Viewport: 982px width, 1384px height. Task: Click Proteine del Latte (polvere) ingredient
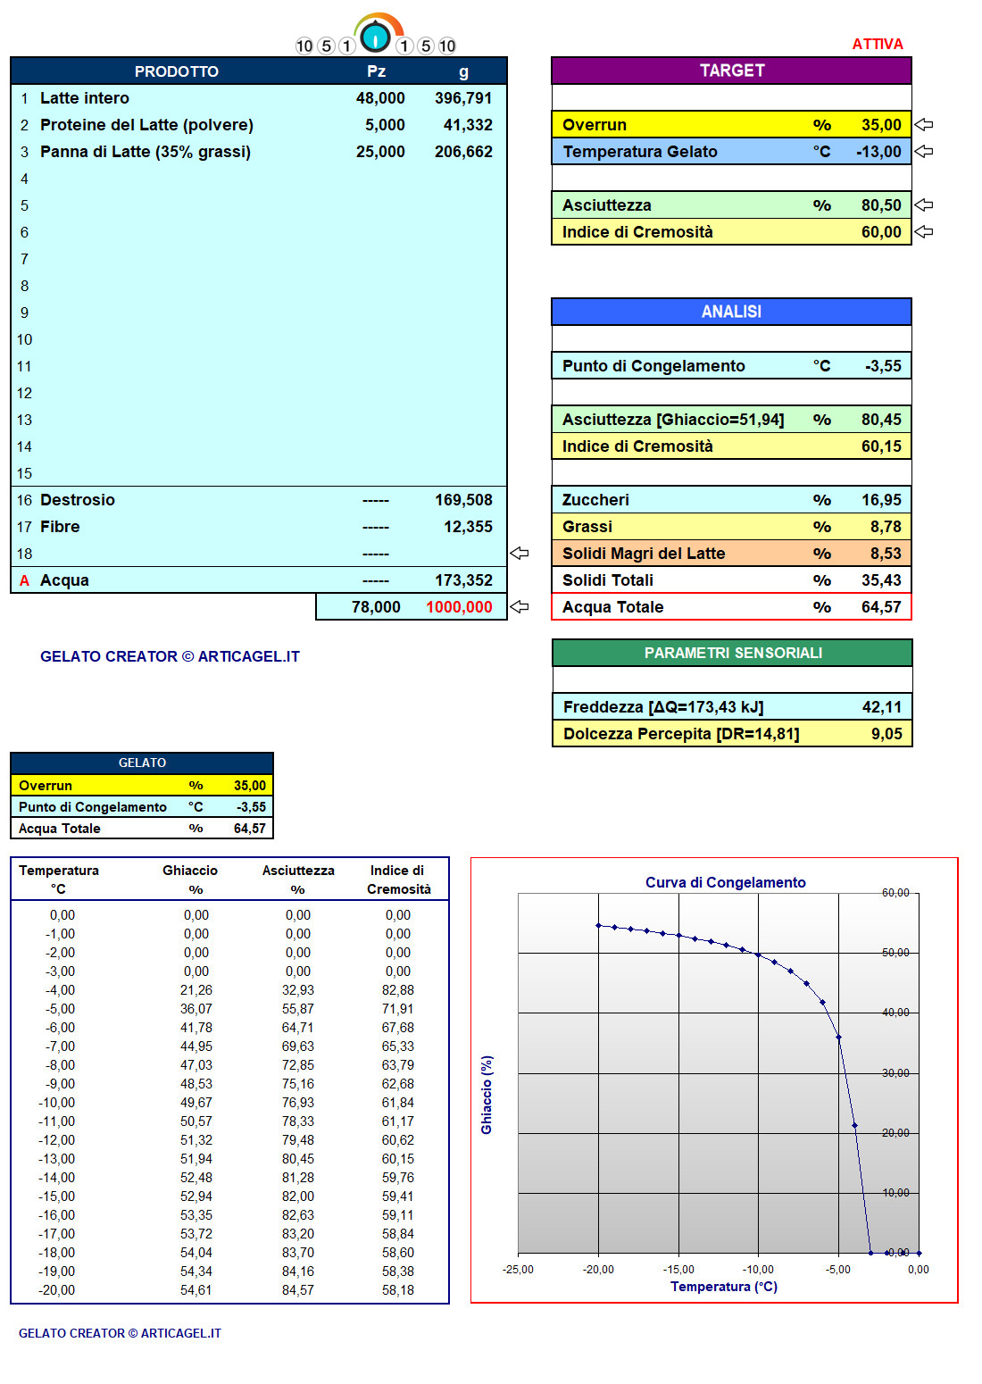click(x=146, y=125)
